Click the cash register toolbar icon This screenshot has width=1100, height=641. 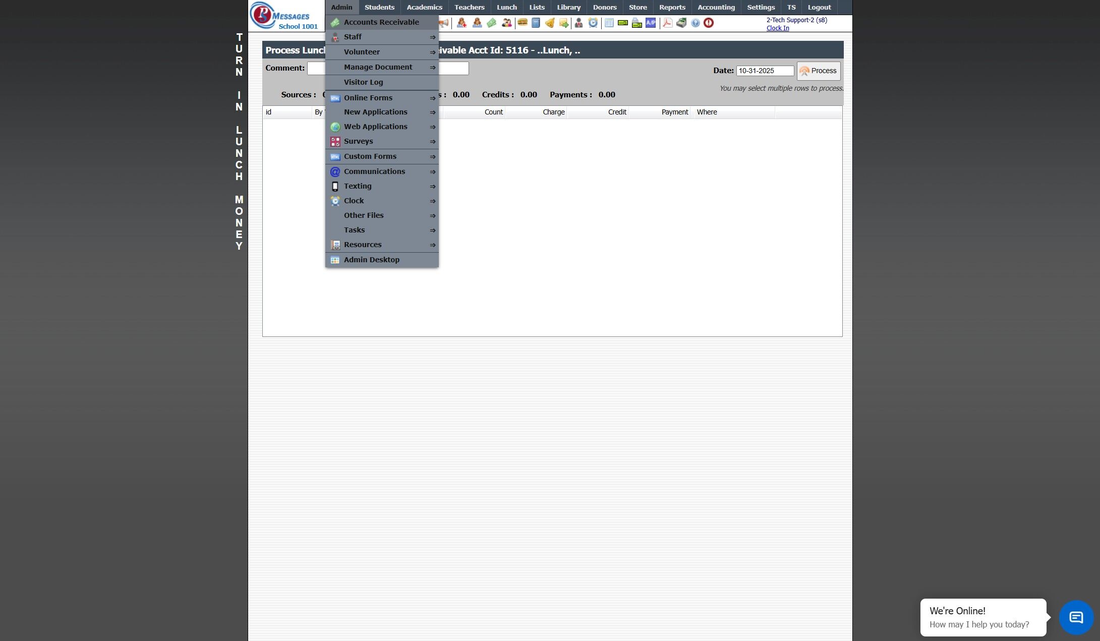[x=681, y=23]
